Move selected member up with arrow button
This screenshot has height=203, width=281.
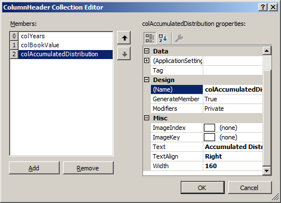tap(124, 38)
